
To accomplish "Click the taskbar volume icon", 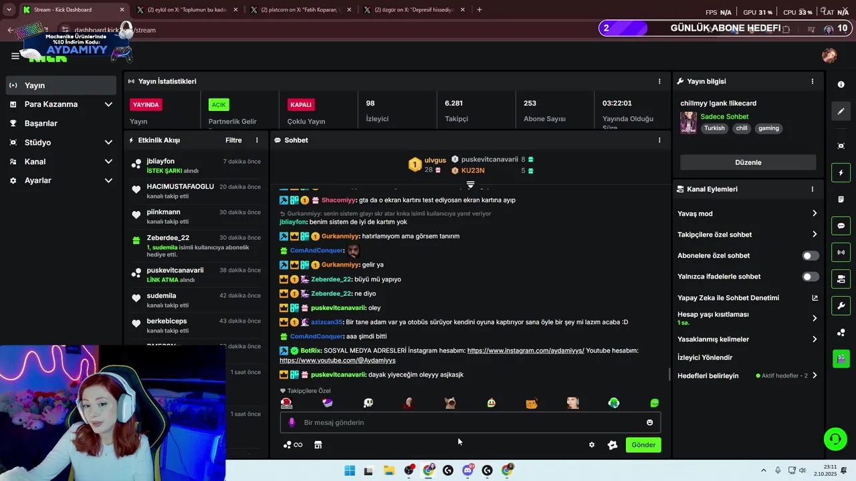I will (802, 470).
